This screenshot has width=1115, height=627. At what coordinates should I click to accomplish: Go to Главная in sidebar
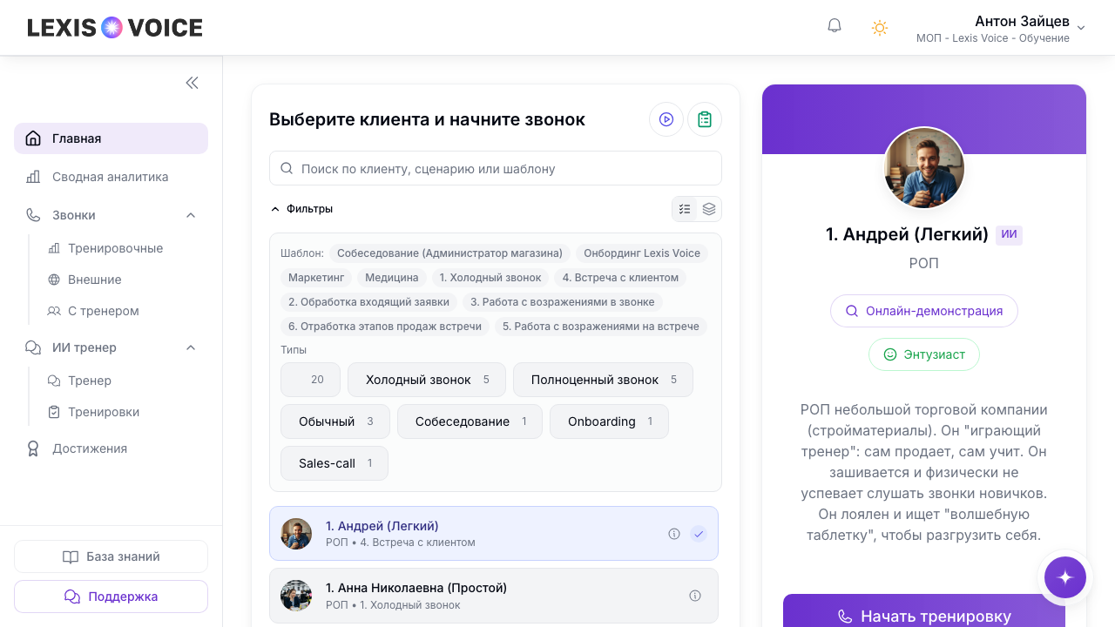(x=111, y=138)
